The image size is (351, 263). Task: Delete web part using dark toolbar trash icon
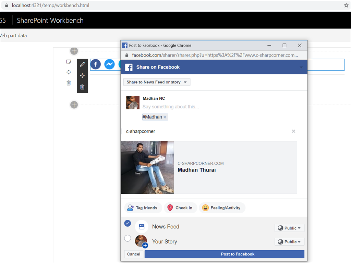(82, 87)
